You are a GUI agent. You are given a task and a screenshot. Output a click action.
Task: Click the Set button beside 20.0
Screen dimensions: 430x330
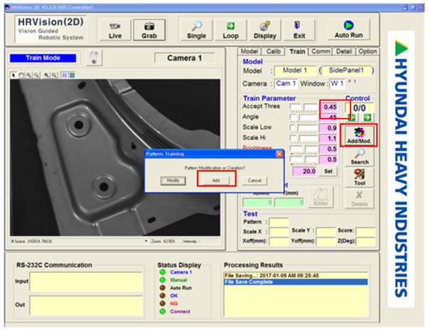(328, 171)
